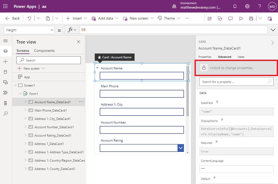The height and width of the screenshot is (184, 278).
Task: Open the Data panel from the sidebar
Action: [5, 72]
